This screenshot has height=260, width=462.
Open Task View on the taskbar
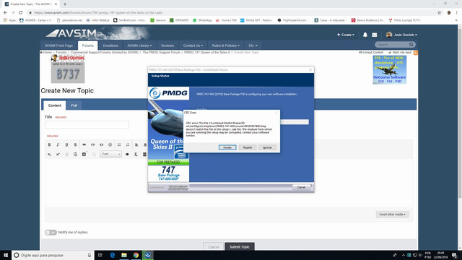100,255
